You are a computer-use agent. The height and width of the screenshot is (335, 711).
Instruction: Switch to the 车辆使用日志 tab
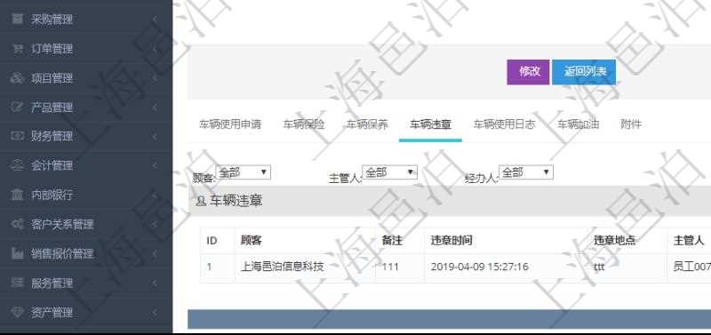504,124
